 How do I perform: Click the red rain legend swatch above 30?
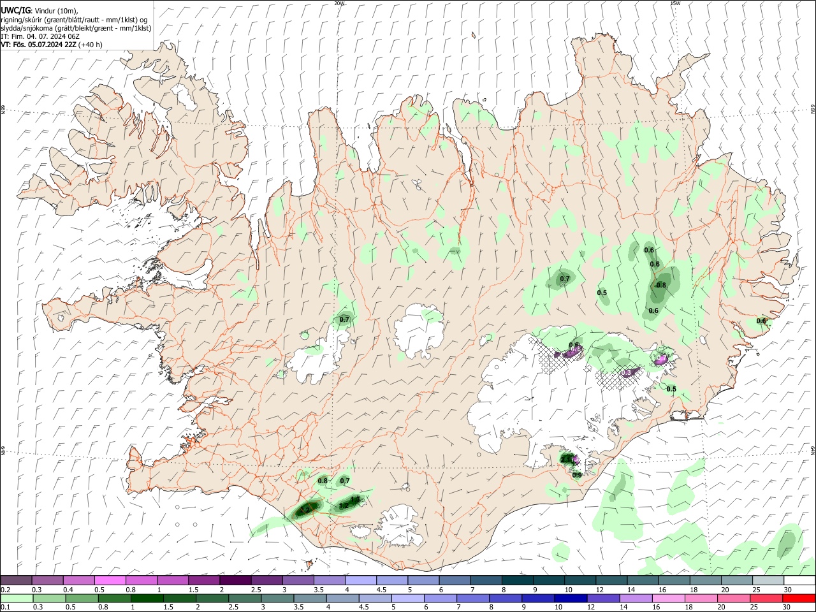tap(799, 598)
